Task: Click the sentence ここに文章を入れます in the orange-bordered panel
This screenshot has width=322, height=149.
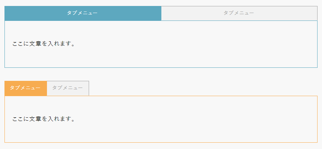Action: pos(44,119)
